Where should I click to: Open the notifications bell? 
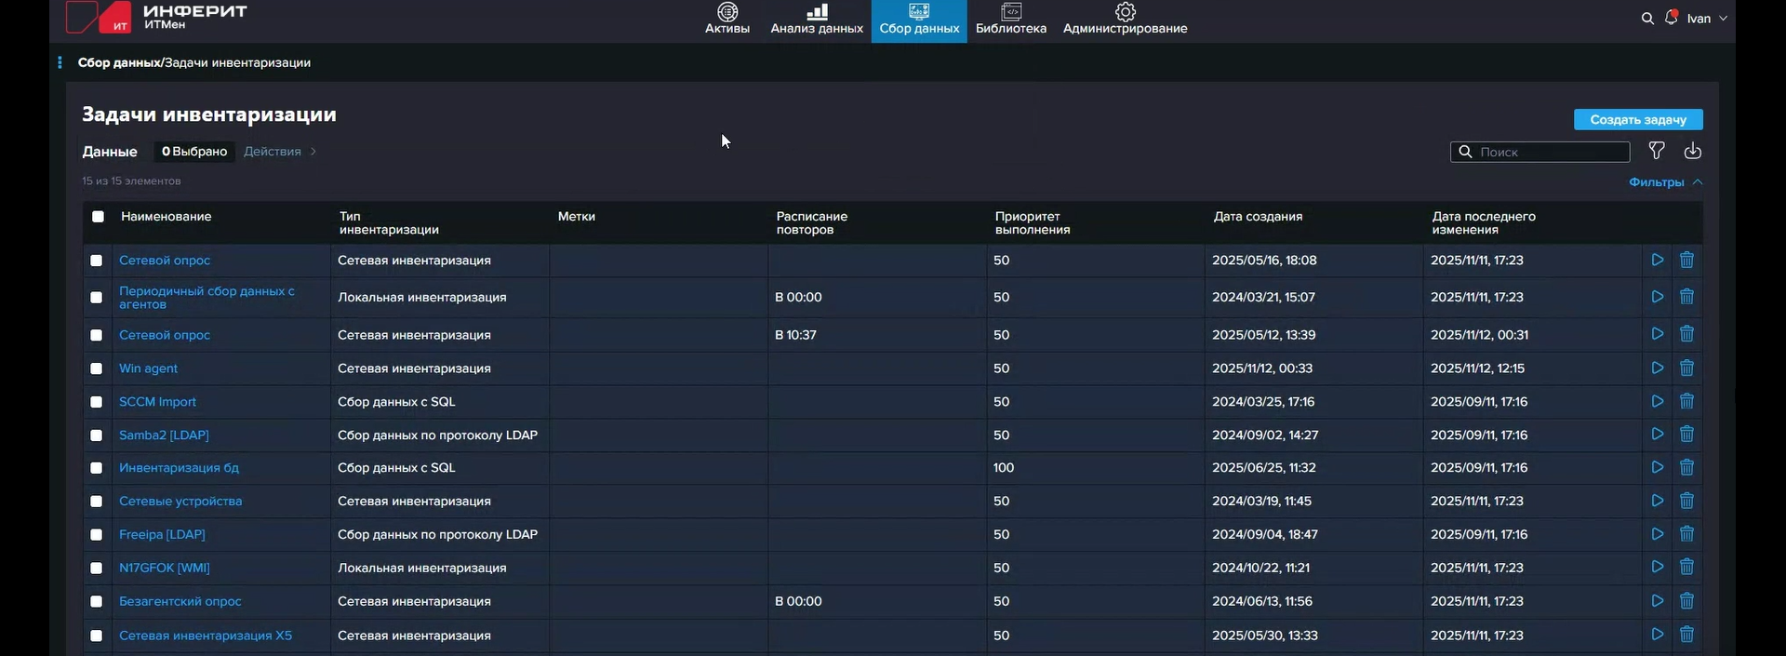(x=1671, y=18)
